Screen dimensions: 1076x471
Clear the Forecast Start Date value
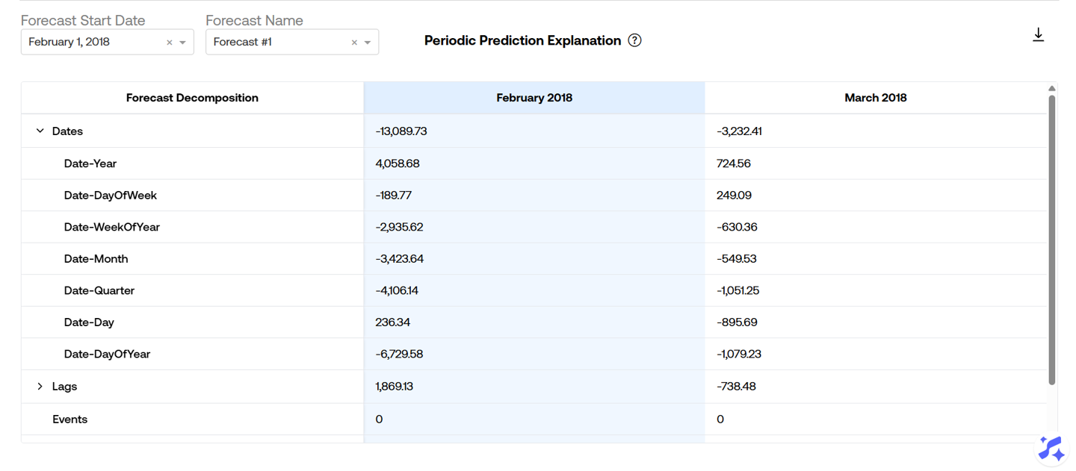click(x=170, y=43)
